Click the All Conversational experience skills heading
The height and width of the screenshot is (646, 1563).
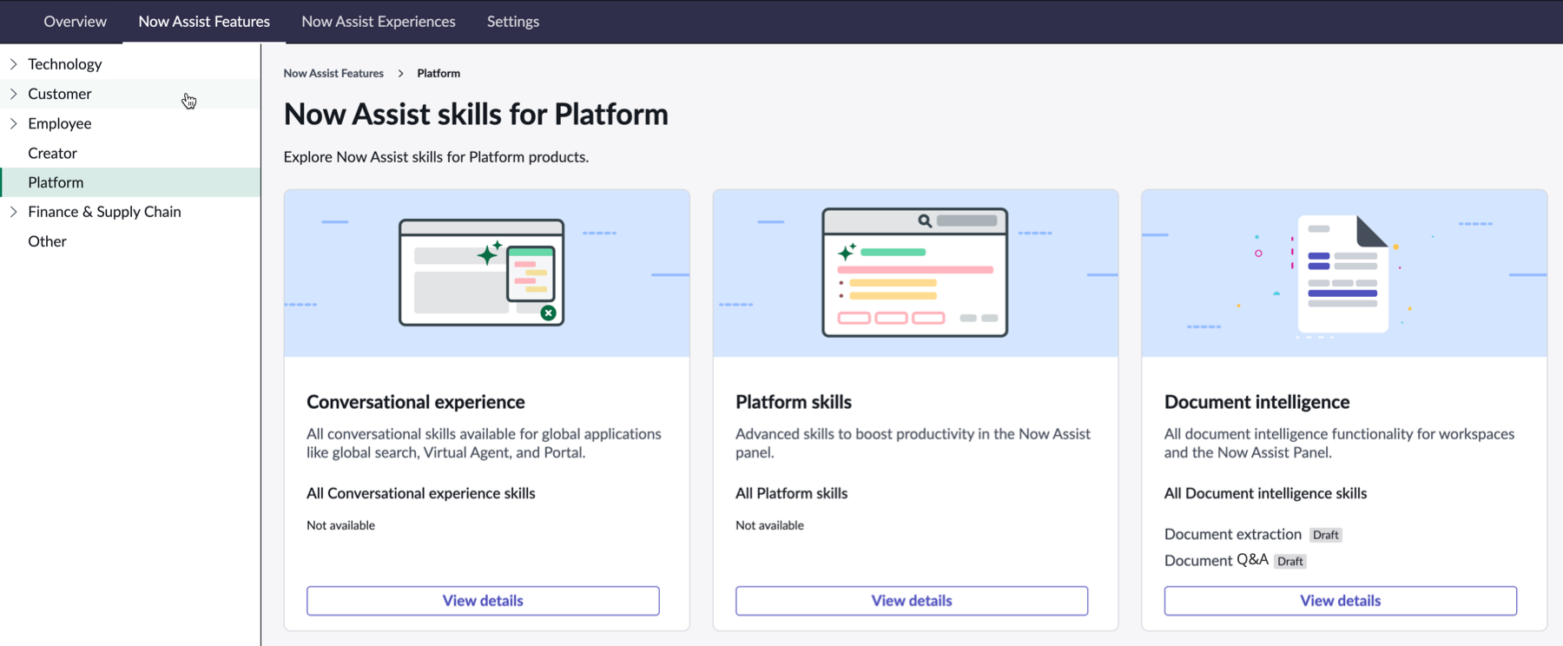tap(421, 493)
